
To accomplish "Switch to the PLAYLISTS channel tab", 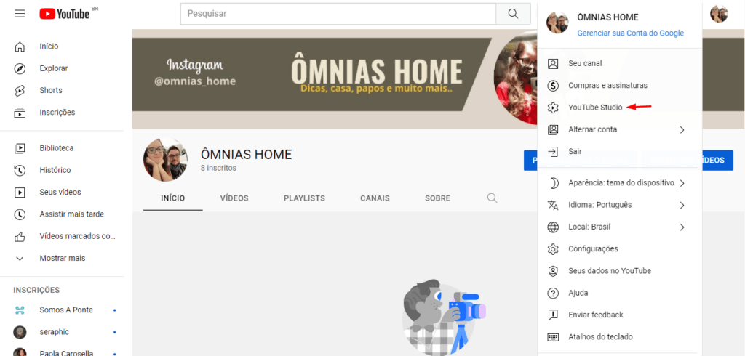I will [x=305, y=198].
